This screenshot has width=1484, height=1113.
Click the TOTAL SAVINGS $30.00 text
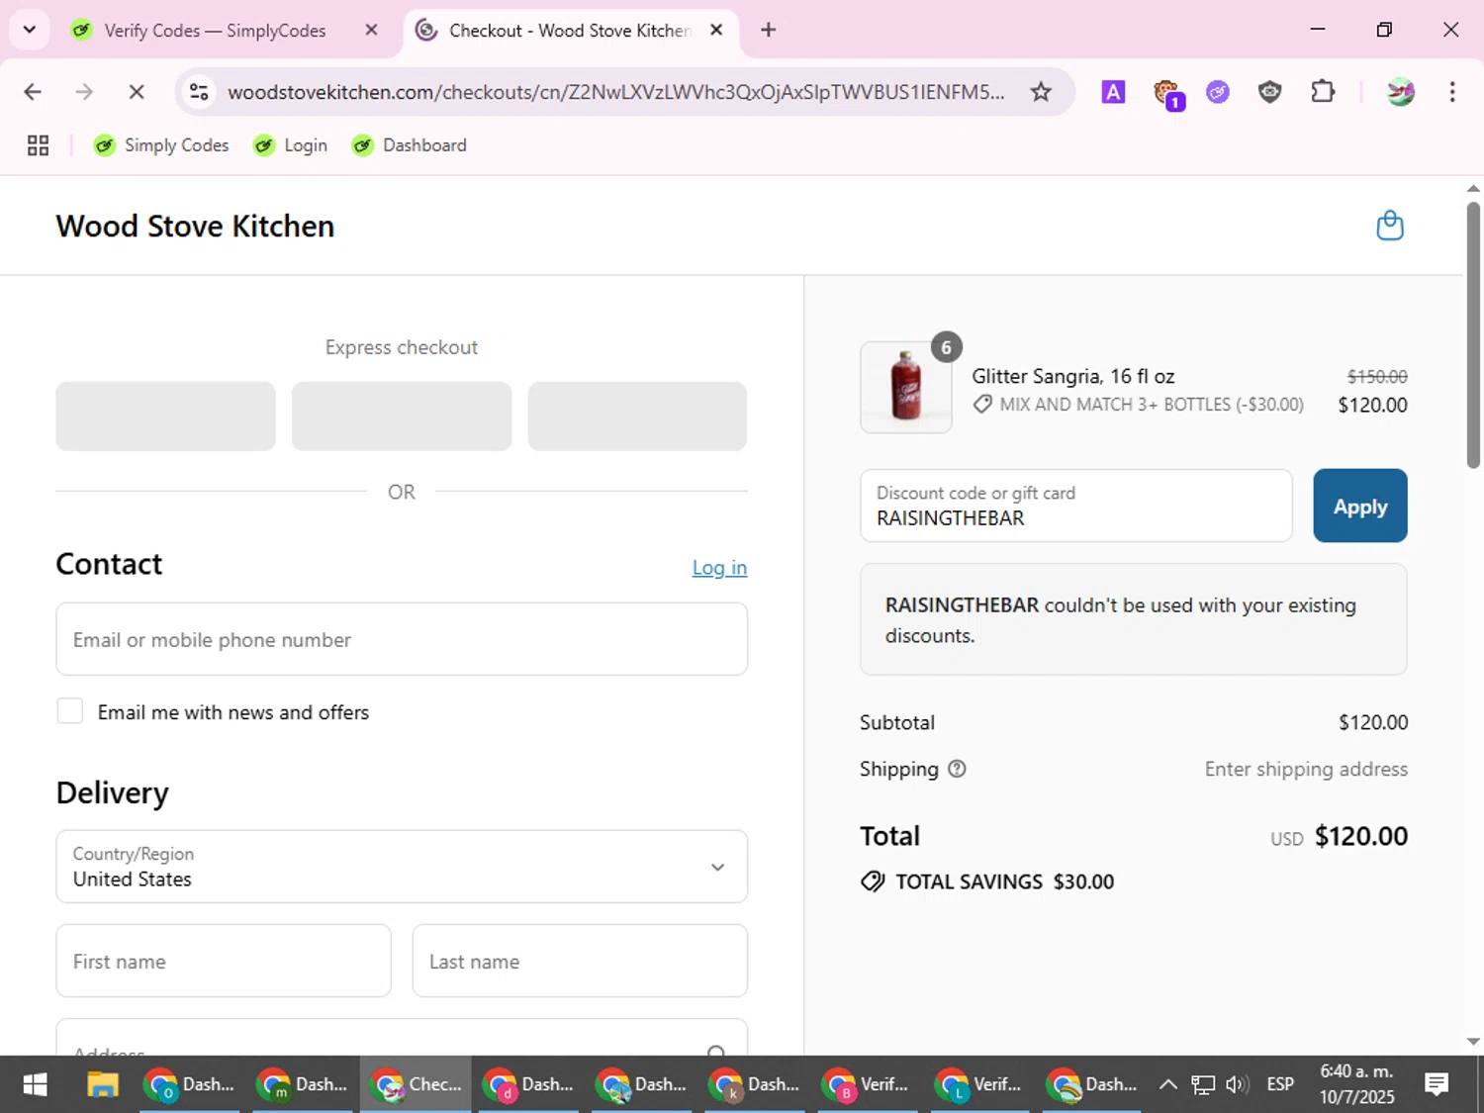coord(1004,881)
